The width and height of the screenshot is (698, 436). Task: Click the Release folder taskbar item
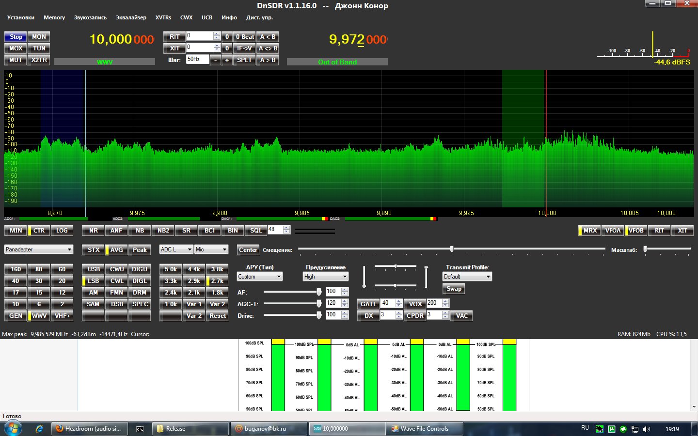(x=190, y=429)
